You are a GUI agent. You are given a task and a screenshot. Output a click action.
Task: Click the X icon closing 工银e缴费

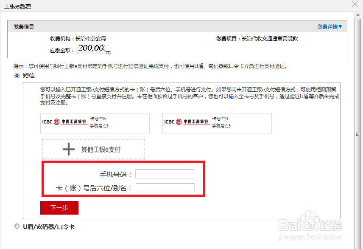355,5
